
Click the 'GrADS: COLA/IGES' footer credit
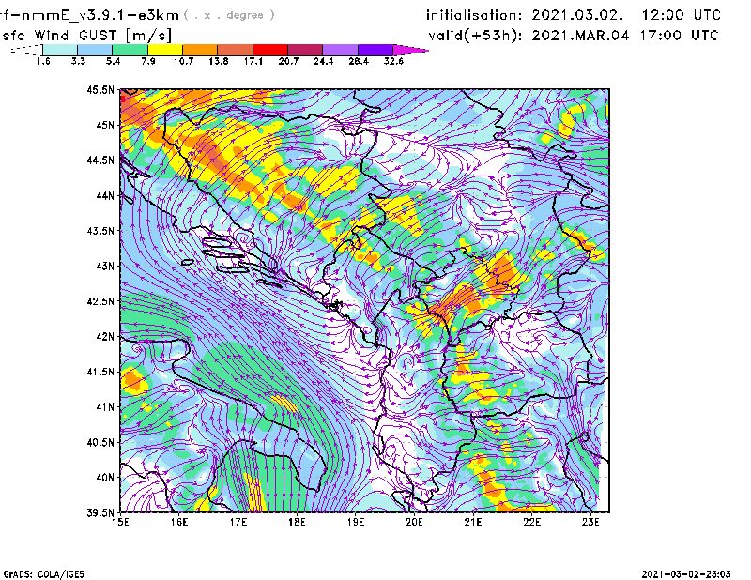coord(44,574)
